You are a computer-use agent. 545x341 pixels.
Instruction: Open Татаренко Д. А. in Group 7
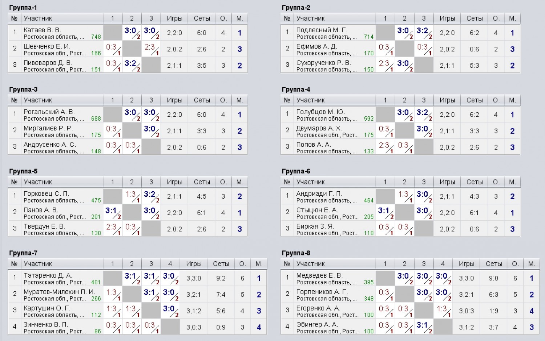(48, 276)
